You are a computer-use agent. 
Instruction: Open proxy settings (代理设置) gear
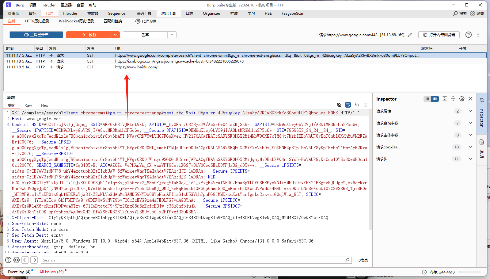pyautogui.click(x=138, y=21)
